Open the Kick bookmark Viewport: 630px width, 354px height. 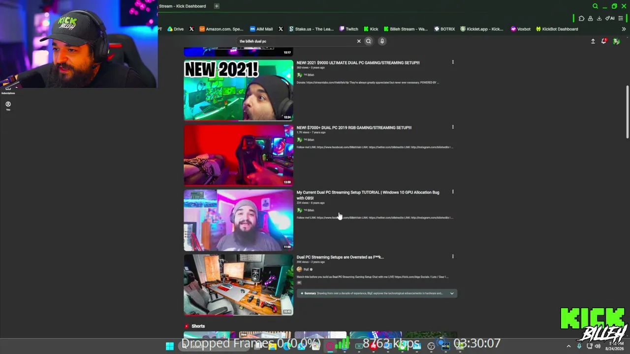pos(371,29)
